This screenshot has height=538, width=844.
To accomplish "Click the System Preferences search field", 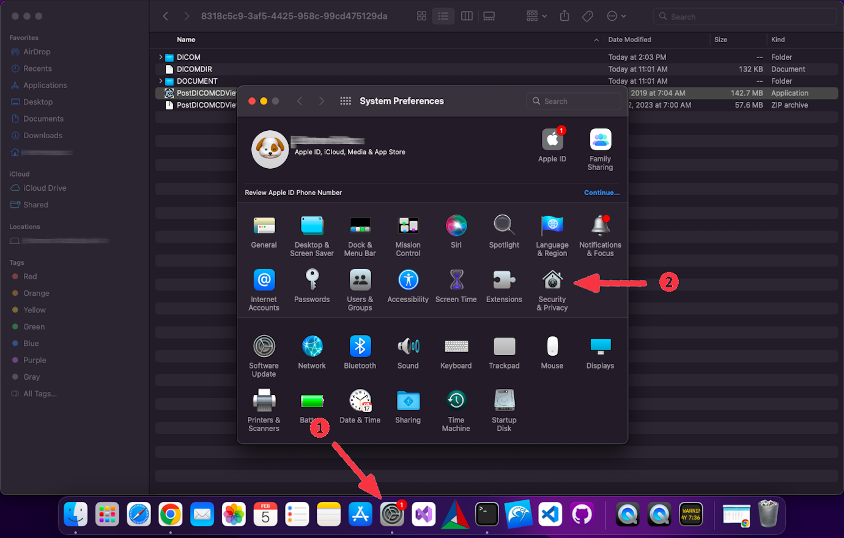I will tap(573, 100).
